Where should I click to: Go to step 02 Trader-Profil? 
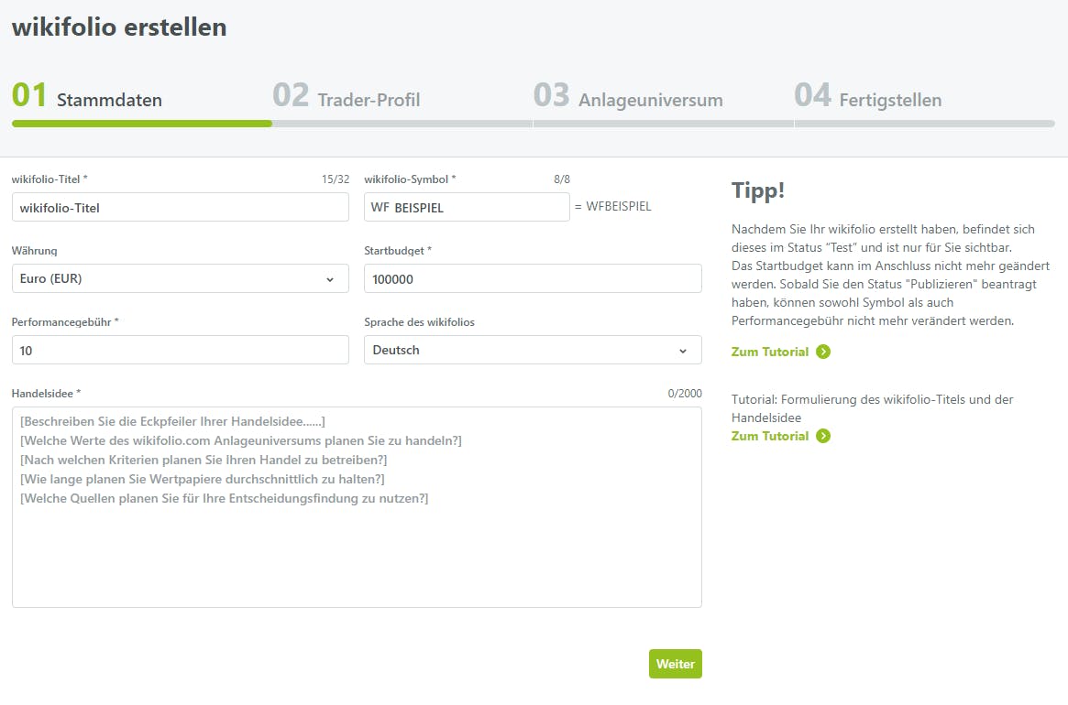click(346, 96)
